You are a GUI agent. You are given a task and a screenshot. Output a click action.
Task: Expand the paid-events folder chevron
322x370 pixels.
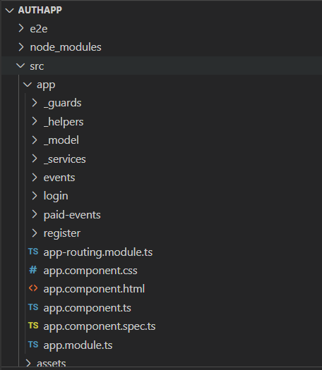coord(35,214)
